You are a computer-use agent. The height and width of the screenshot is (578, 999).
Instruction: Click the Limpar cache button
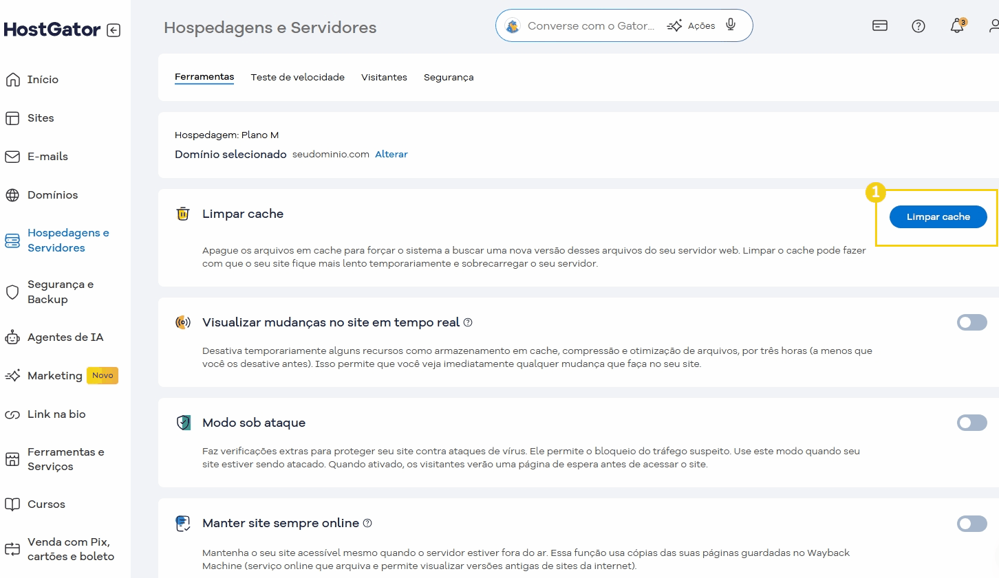coord(938,216)
